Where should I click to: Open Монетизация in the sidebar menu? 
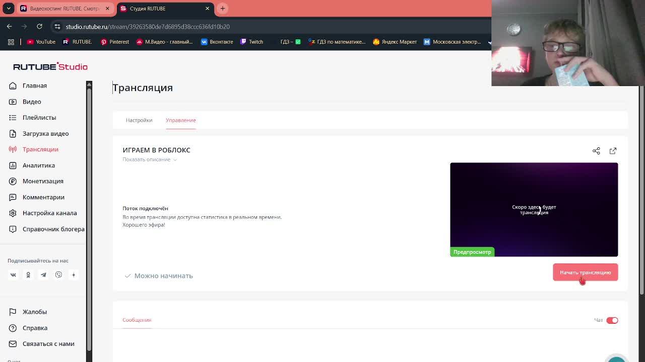(43, 181)
